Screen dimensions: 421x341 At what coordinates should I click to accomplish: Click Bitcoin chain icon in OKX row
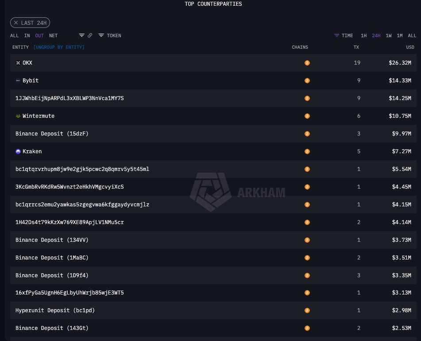click(x=307, y=63)
